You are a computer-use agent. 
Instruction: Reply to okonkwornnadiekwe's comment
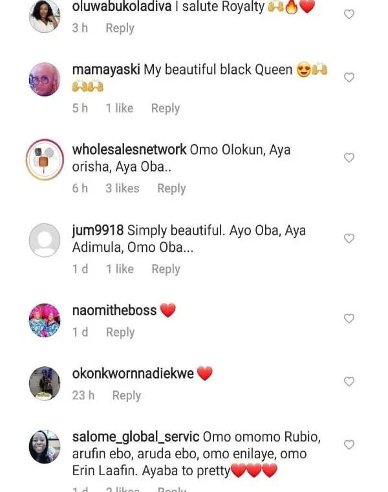point(127,396)
